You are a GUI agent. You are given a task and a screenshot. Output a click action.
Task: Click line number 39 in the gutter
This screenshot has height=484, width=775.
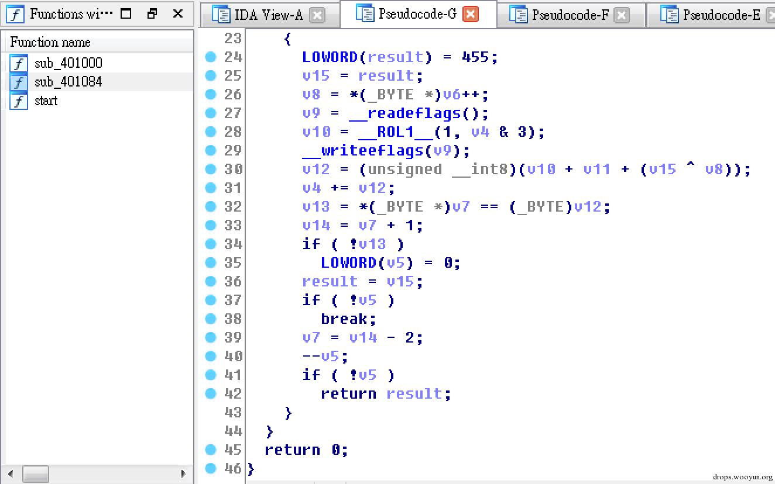coord(233,338)
